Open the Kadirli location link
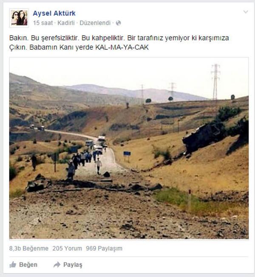The width and height of the screenshot is (255, 277). coord(66,23)
